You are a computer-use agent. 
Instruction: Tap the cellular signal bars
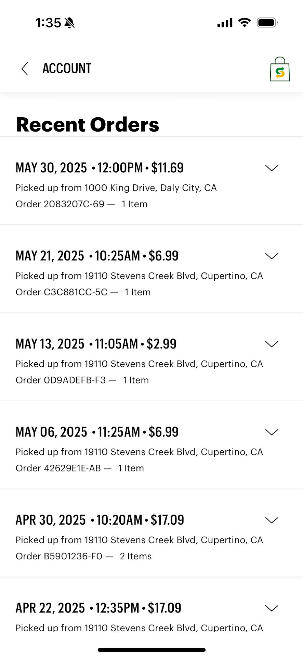(x=225, y=23)
